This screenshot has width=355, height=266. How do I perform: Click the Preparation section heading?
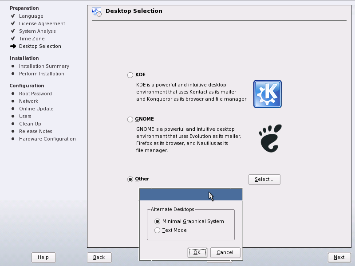tap(24, 8)
